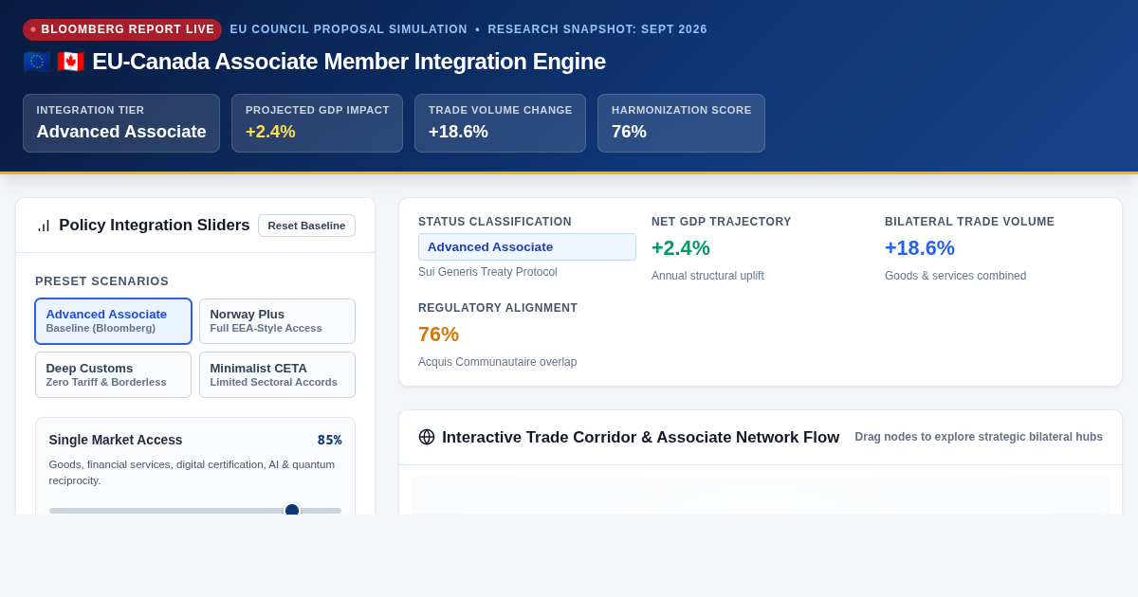Click the Canada flag icon in title
Viewport: 1138px width, 597px height.
tap(70, 62)
